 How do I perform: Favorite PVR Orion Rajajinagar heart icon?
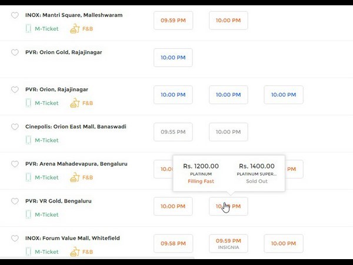click(15, 90)
